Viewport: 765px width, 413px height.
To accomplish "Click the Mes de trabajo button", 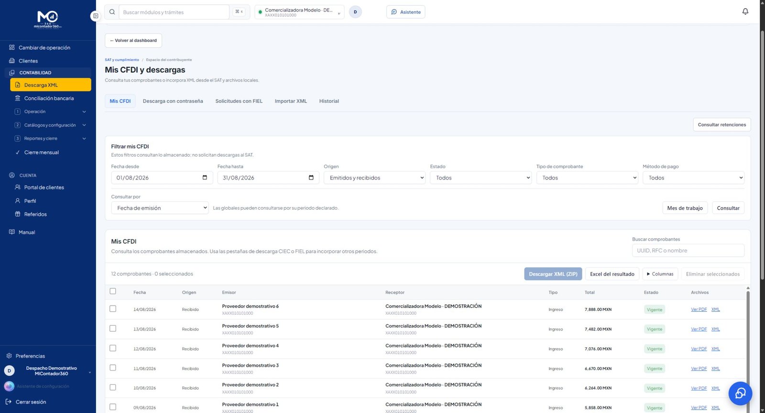I will 685,208.
